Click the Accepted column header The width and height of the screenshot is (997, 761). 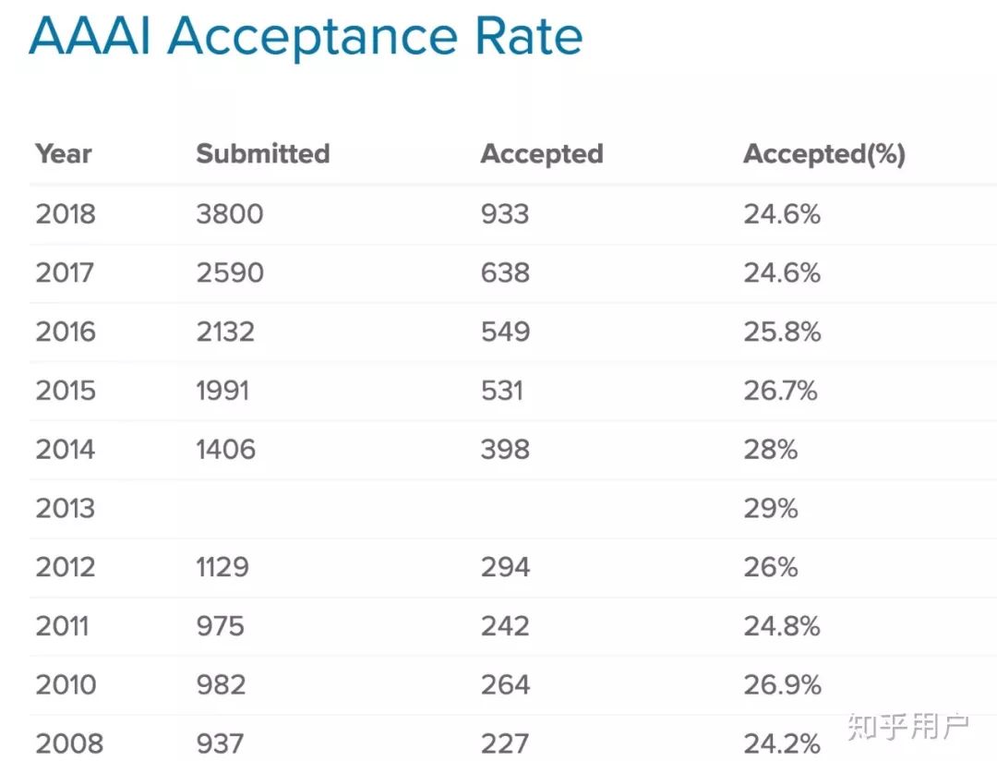point(542,154)
